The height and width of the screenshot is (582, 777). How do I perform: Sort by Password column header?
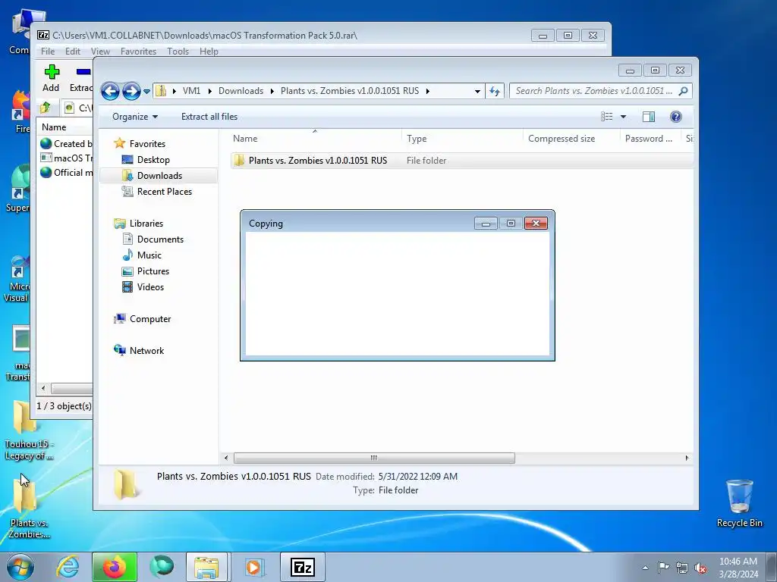point(650,139)
